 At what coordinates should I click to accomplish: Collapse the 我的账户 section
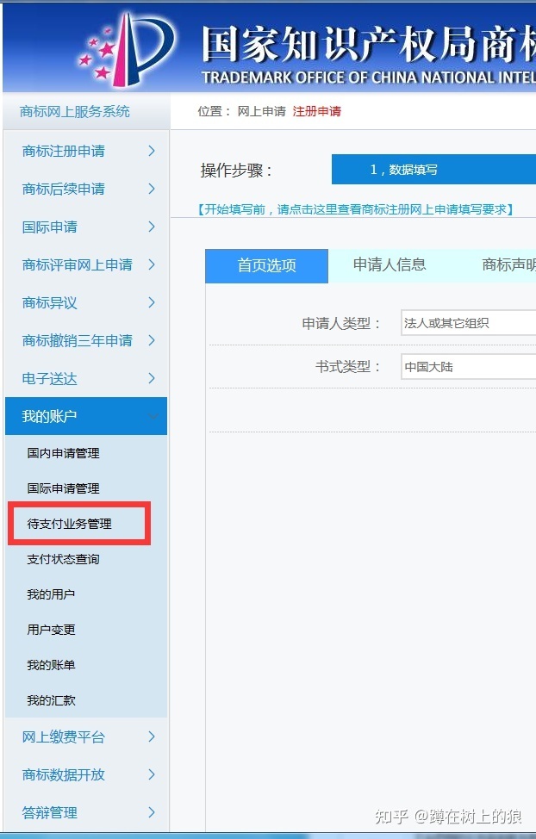[x=153, y=416]
